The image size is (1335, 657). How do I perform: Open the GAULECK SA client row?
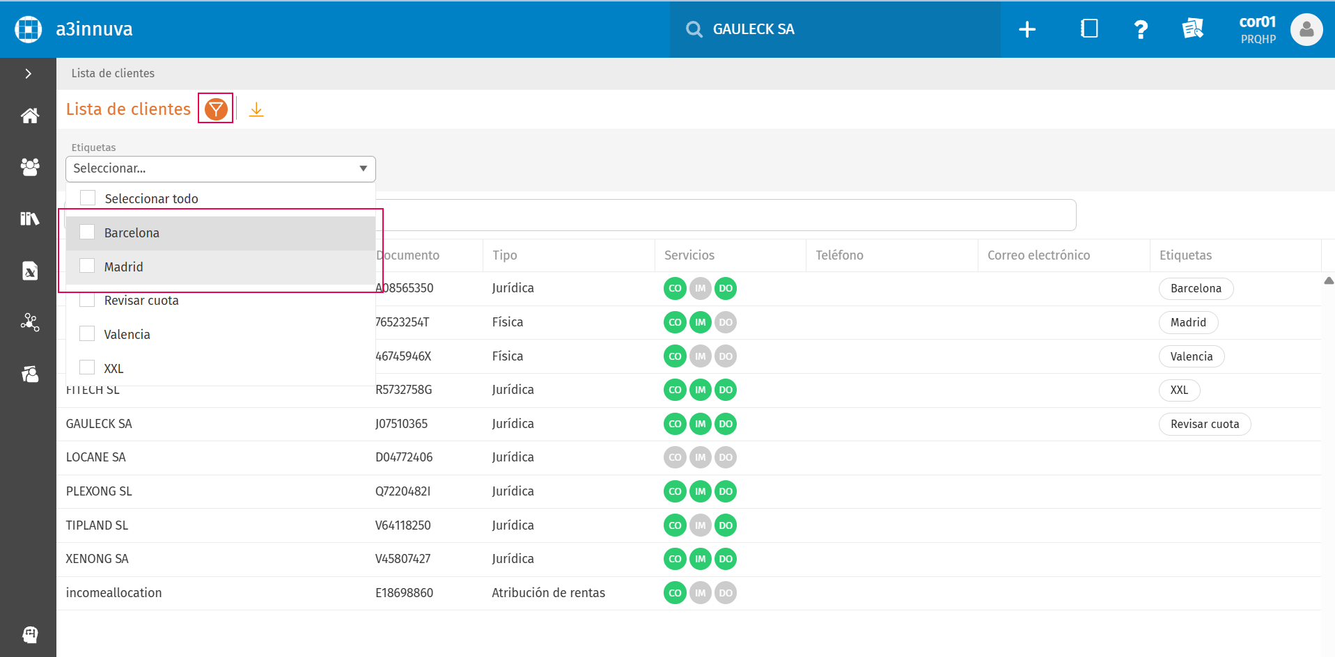689,424
